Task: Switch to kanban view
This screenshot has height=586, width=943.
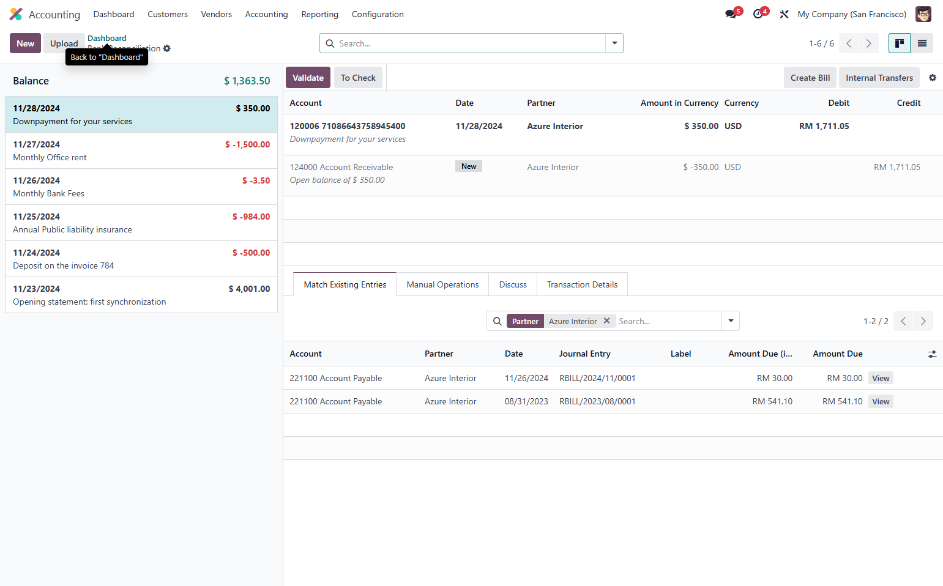Action: [900, 43]
